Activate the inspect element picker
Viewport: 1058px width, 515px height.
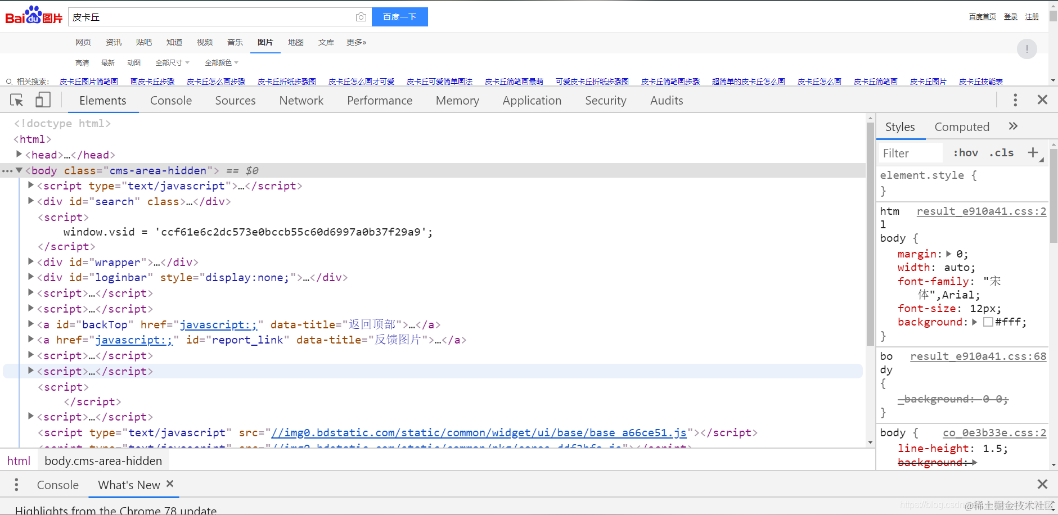(17, 100)
